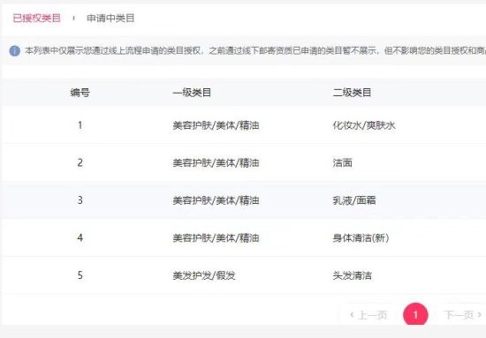Viewport: 486px width, 338px height.
Task: Switch to the 已授权类目 tab
Action: (x=36, y=18)
